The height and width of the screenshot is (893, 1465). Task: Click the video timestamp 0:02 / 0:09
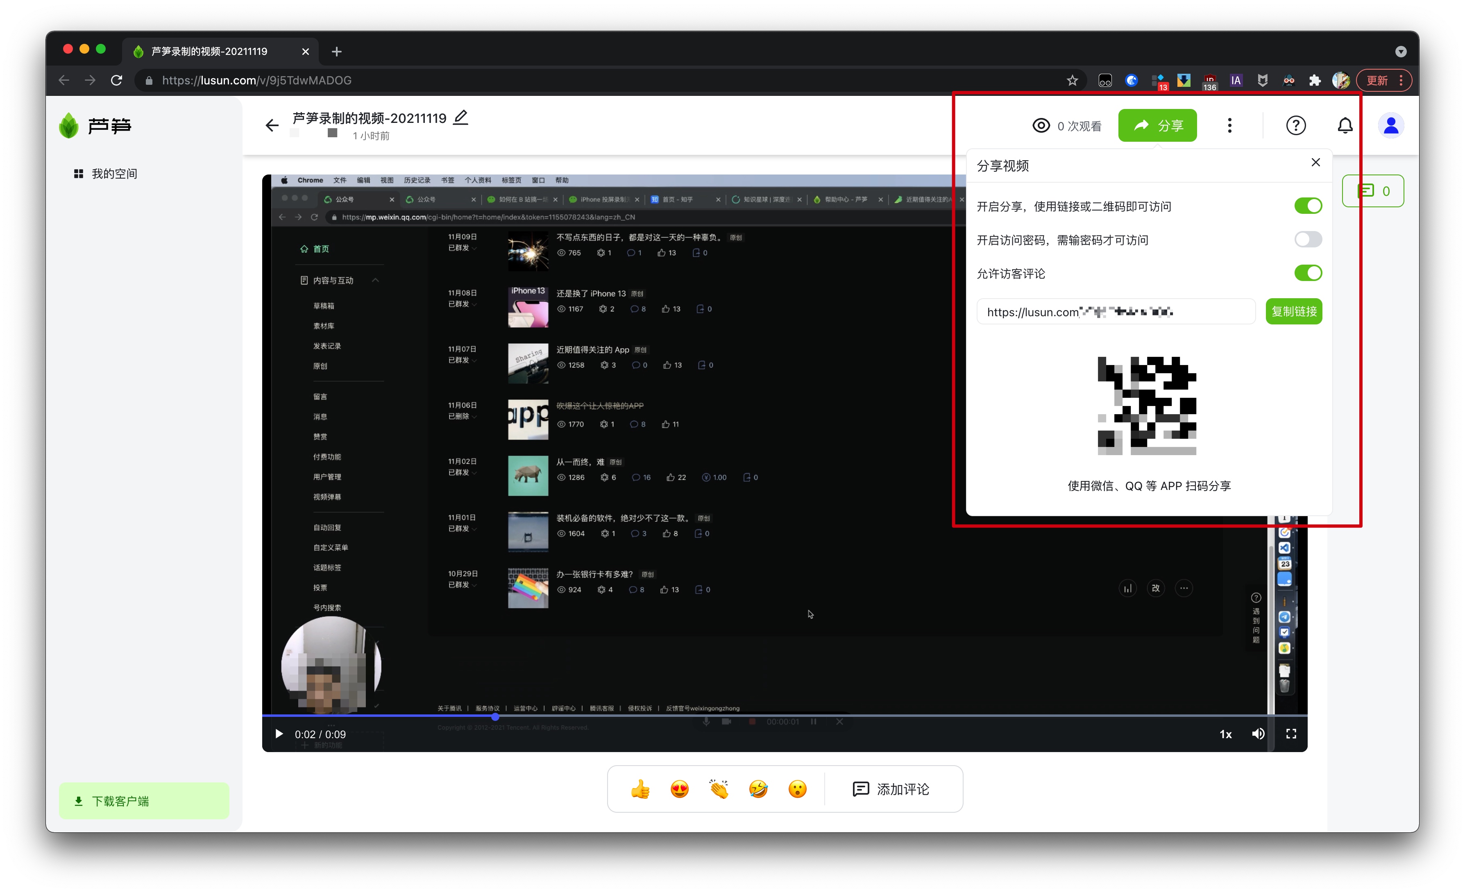pos(320,734)
